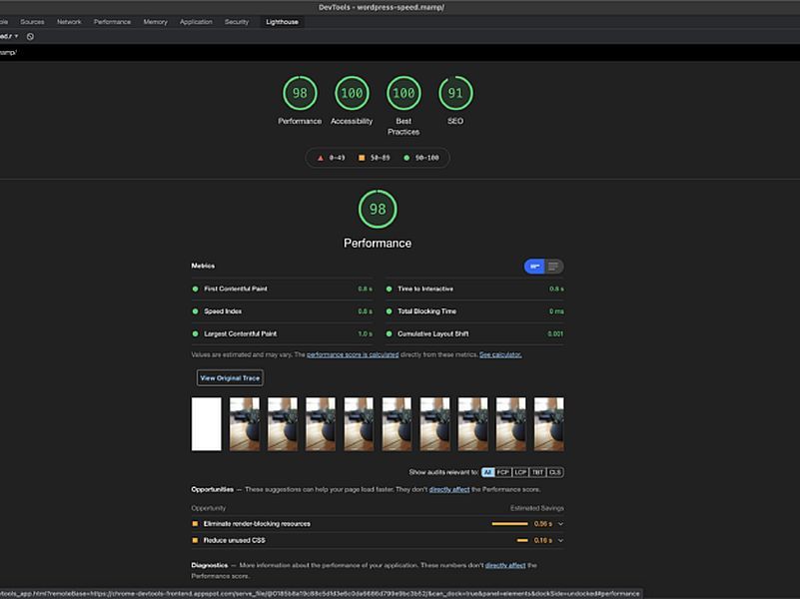Expand Eliminate render-blocking resources chevron
This screenshot has height=599, width=800.
[x=560, y=524]
